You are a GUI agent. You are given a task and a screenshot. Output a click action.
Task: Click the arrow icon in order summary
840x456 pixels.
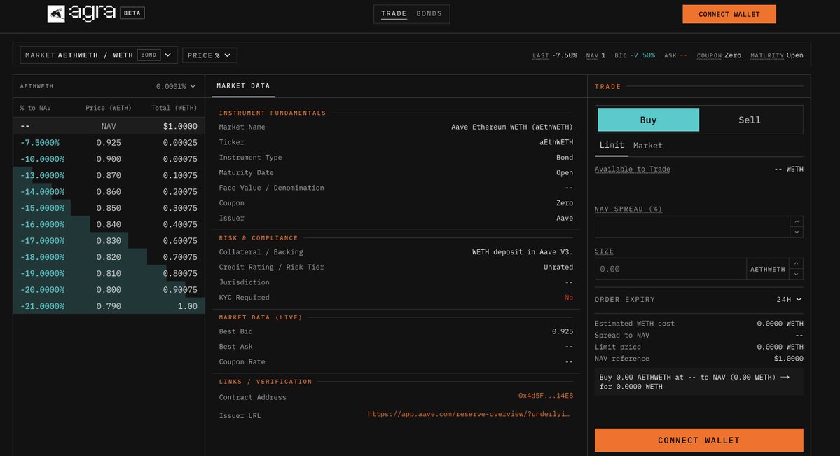(x=785, y=378)
